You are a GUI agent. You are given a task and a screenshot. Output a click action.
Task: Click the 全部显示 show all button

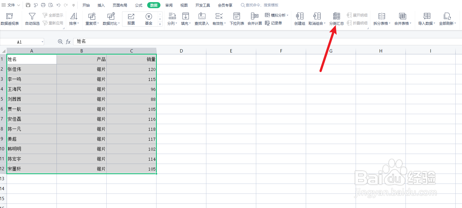(53, 15)
